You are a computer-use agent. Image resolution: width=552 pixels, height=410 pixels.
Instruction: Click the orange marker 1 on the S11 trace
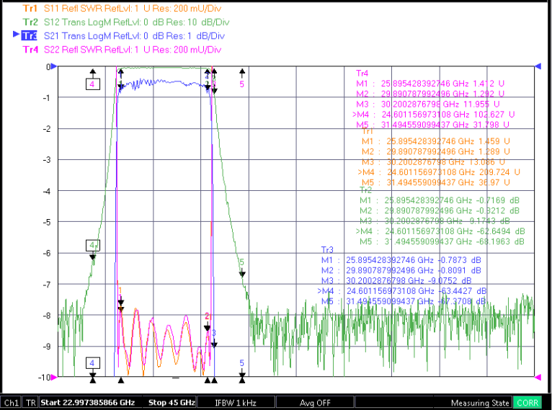[x=120, y=290]
